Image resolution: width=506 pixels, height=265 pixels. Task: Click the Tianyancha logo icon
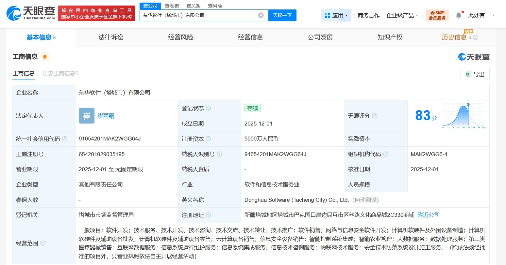coord(13,13)
